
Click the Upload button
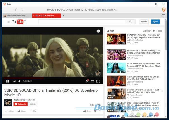pyautogui.click(x=144, y=22)
